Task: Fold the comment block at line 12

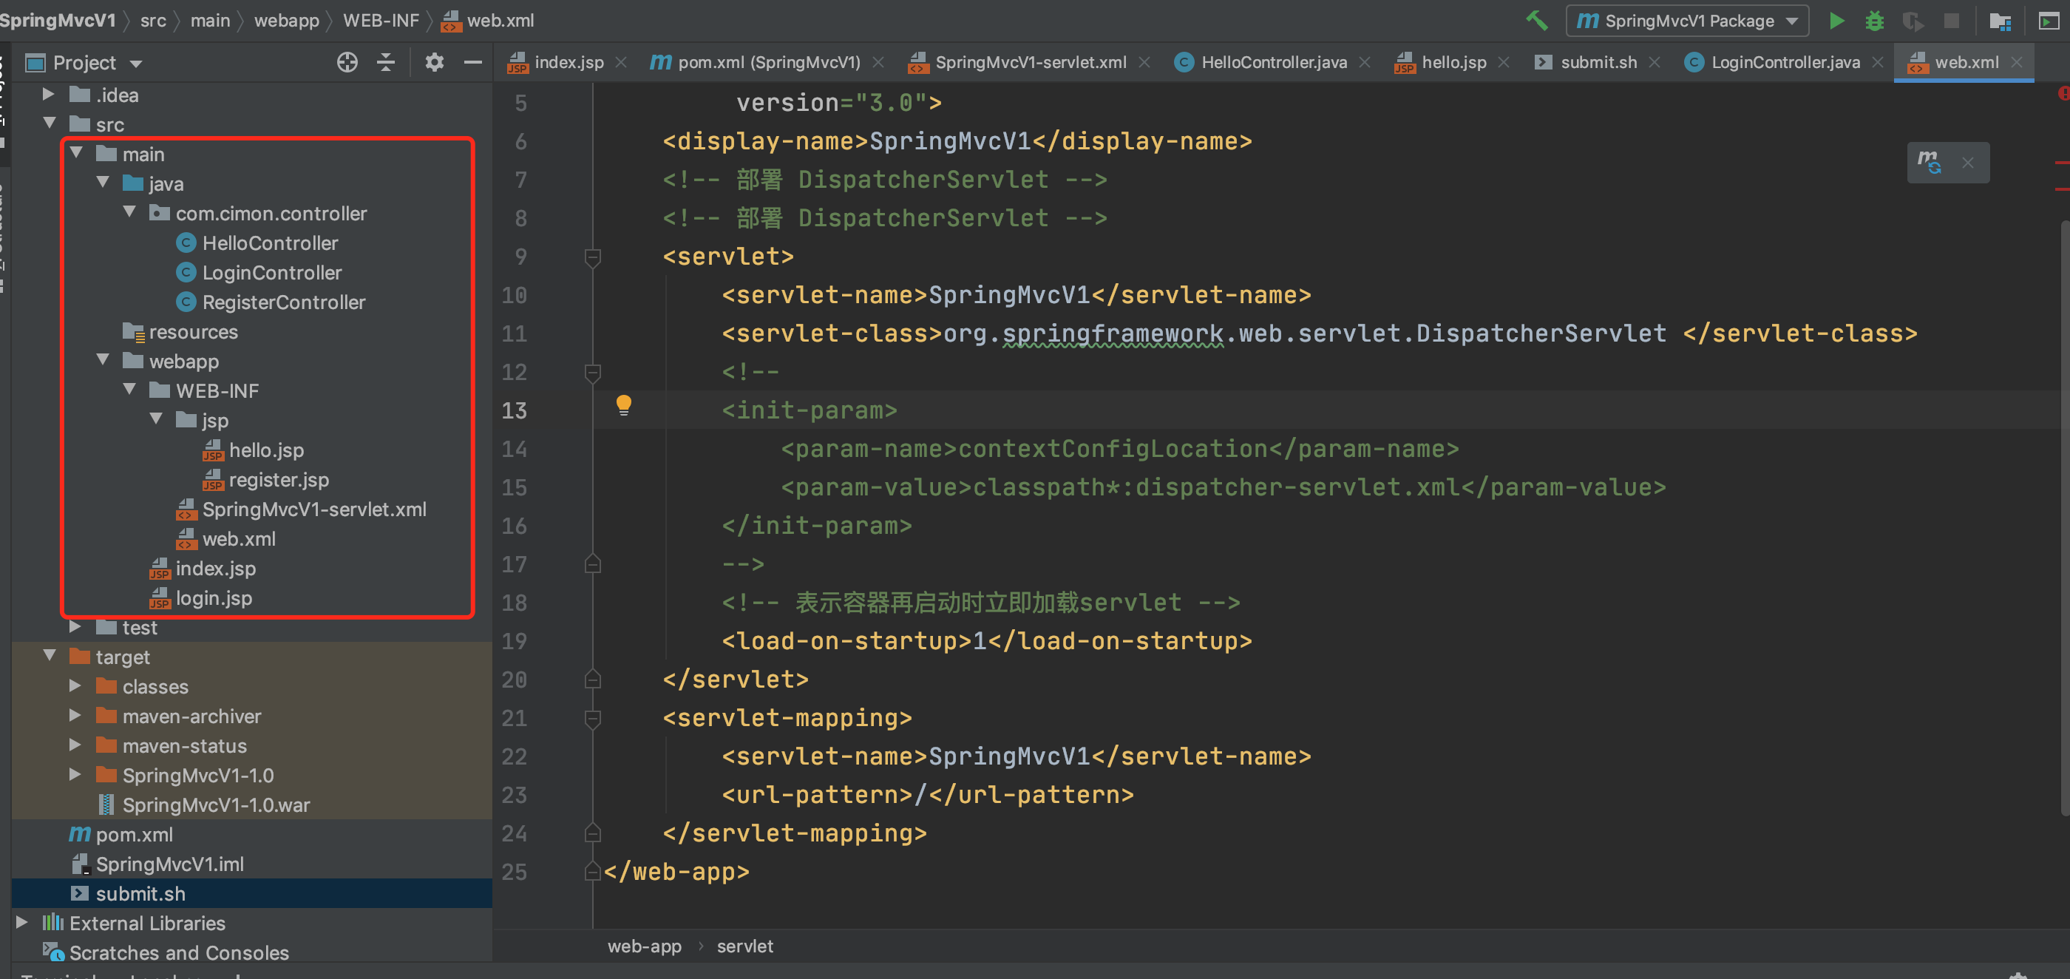Action: [x=593, y=372]
